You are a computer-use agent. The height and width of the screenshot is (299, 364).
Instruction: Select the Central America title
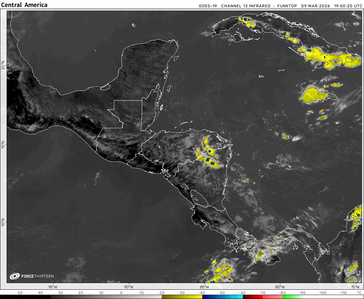click(25, 5)
